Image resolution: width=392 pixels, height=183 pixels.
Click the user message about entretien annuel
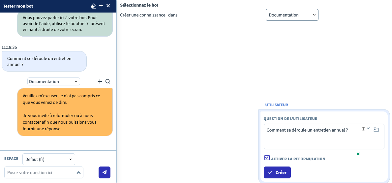pyautogui.click(x=44, y=61)
